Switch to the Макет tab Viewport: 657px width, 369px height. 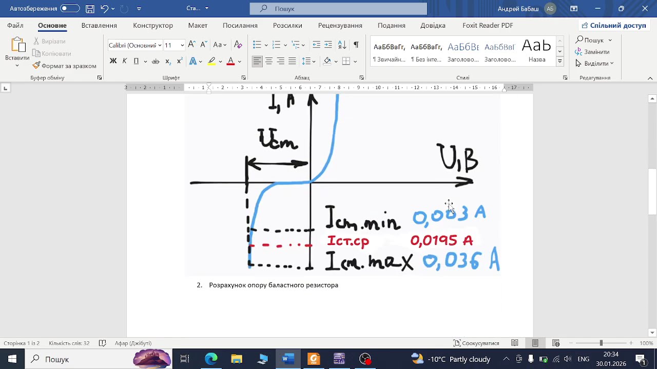coord(198,25)
